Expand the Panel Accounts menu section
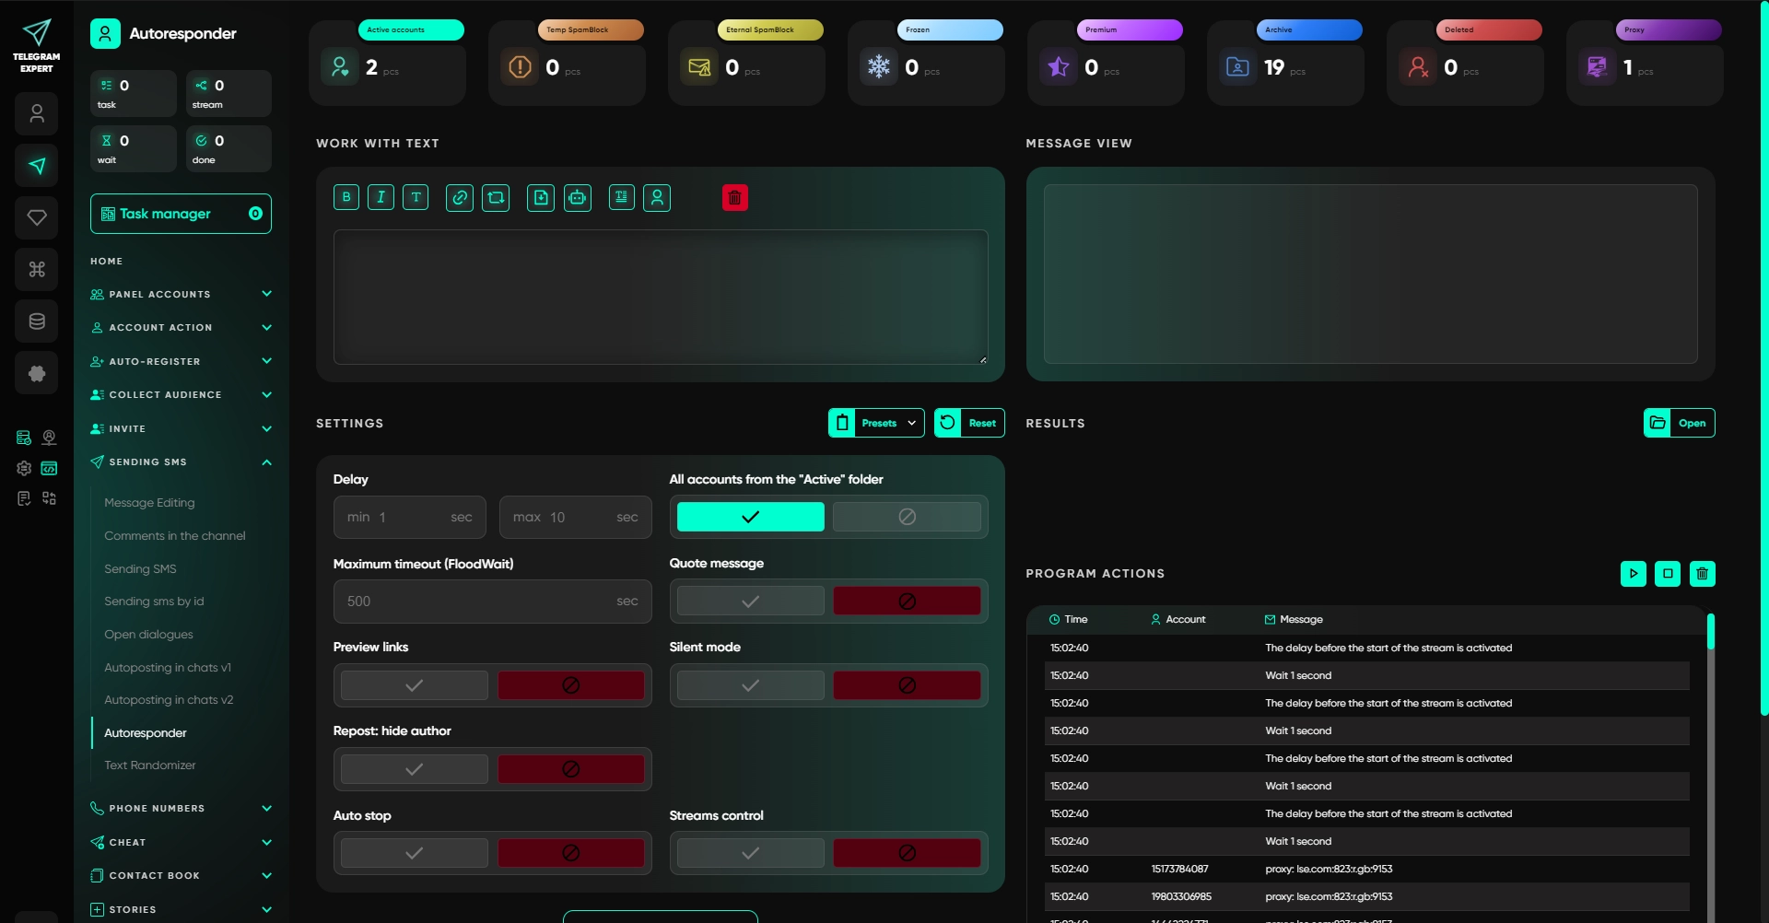Image resolution: width=1769 pixels, height=923 pixels. click(181, 295)
